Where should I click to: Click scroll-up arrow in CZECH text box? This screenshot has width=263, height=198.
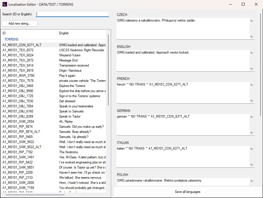pyautogui.click(x=252, y=21)
